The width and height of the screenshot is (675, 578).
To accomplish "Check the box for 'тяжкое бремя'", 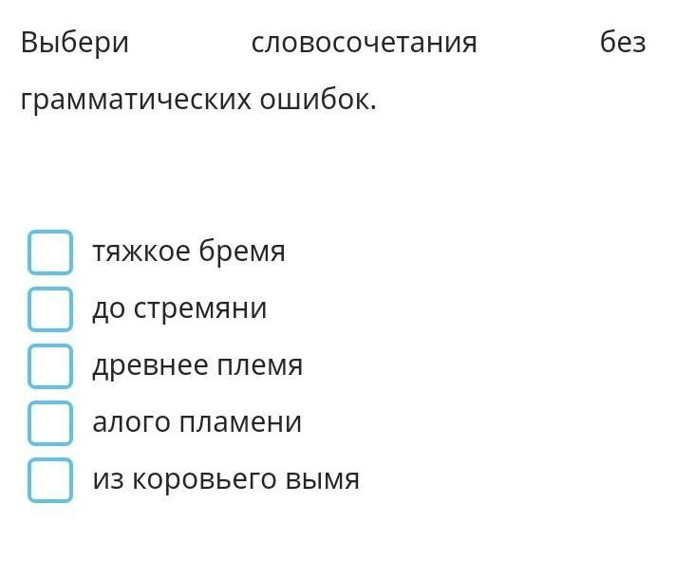I will [50, 252].
